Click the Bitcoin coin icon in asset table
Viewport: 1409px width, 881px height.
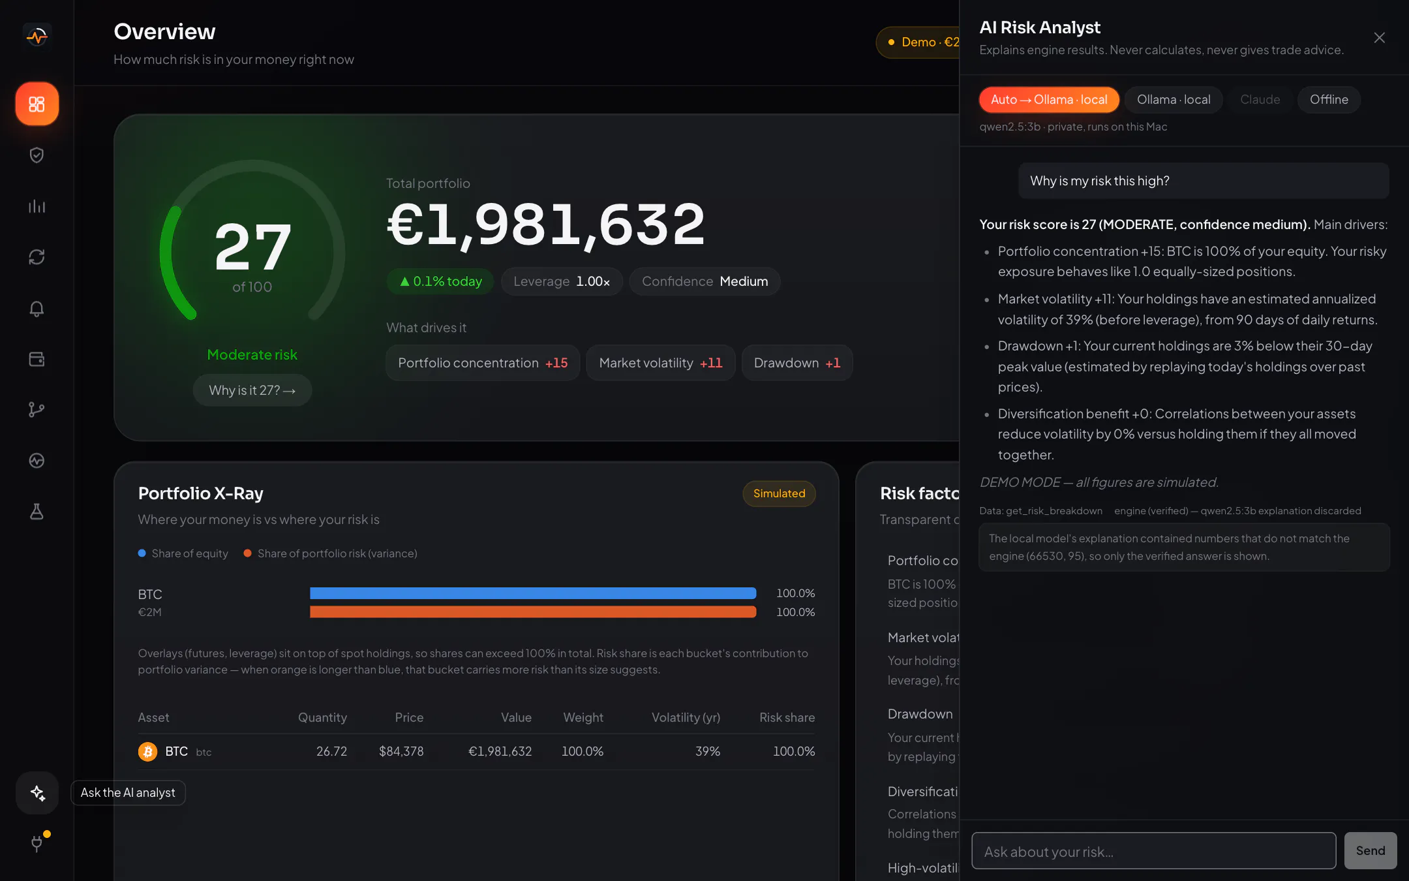pyautogui.click(x=147, y=752)
